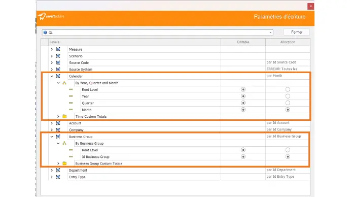This screenshot has height=197, width=350.
Task: Toggle Editable radio for Year
Action: [243, 96]
